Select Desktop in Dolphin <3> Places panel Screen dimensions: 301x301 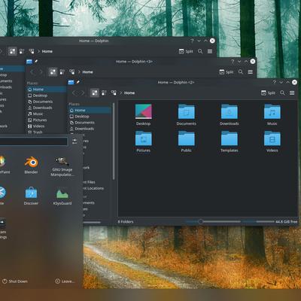pos(47,96)
